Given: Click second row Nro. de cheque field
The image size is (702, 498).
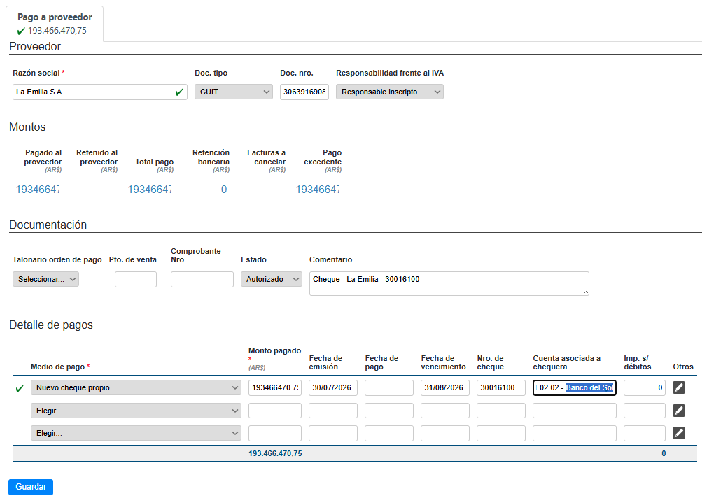Looking at the screenshot, I should [501, 411].
